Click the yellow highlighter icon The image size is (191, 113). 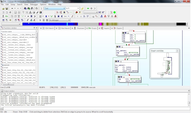(82, 8)
